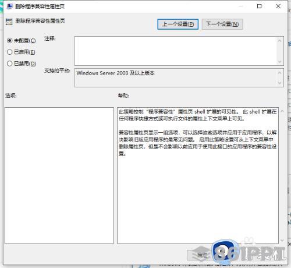Close the 删除程序兼容性属性页 dialog
Viewport: 291px width, 268px height.
[278, 6]
